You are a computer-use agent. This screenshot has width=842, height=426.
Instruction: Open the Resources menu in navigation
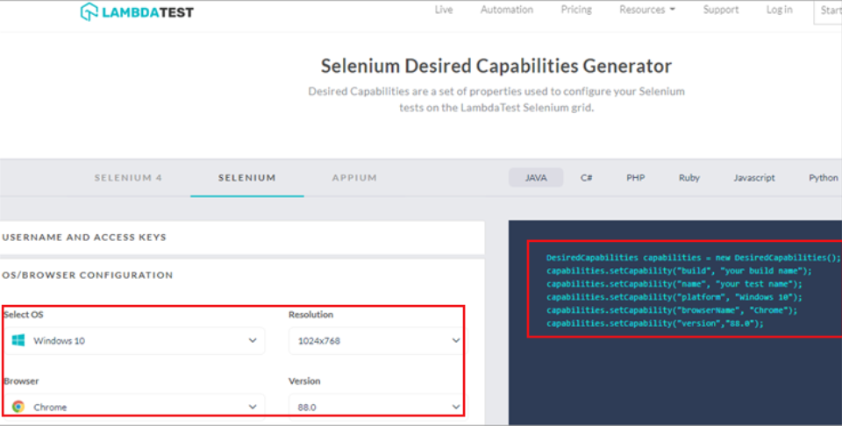click(x=647, y=10)
